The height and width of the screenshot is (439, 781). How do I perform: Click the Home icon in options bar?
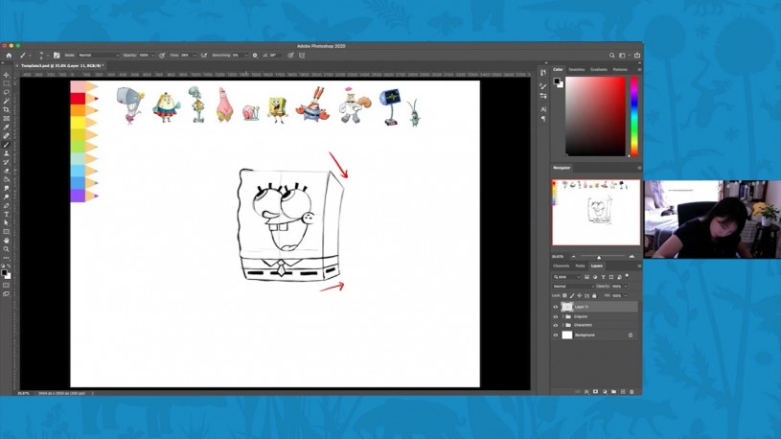[9, 56]
